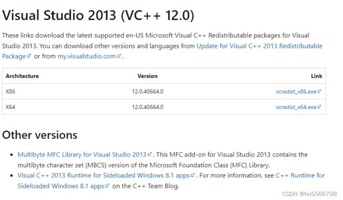Visit the my.visualstudio.com link

pos(87,56)
